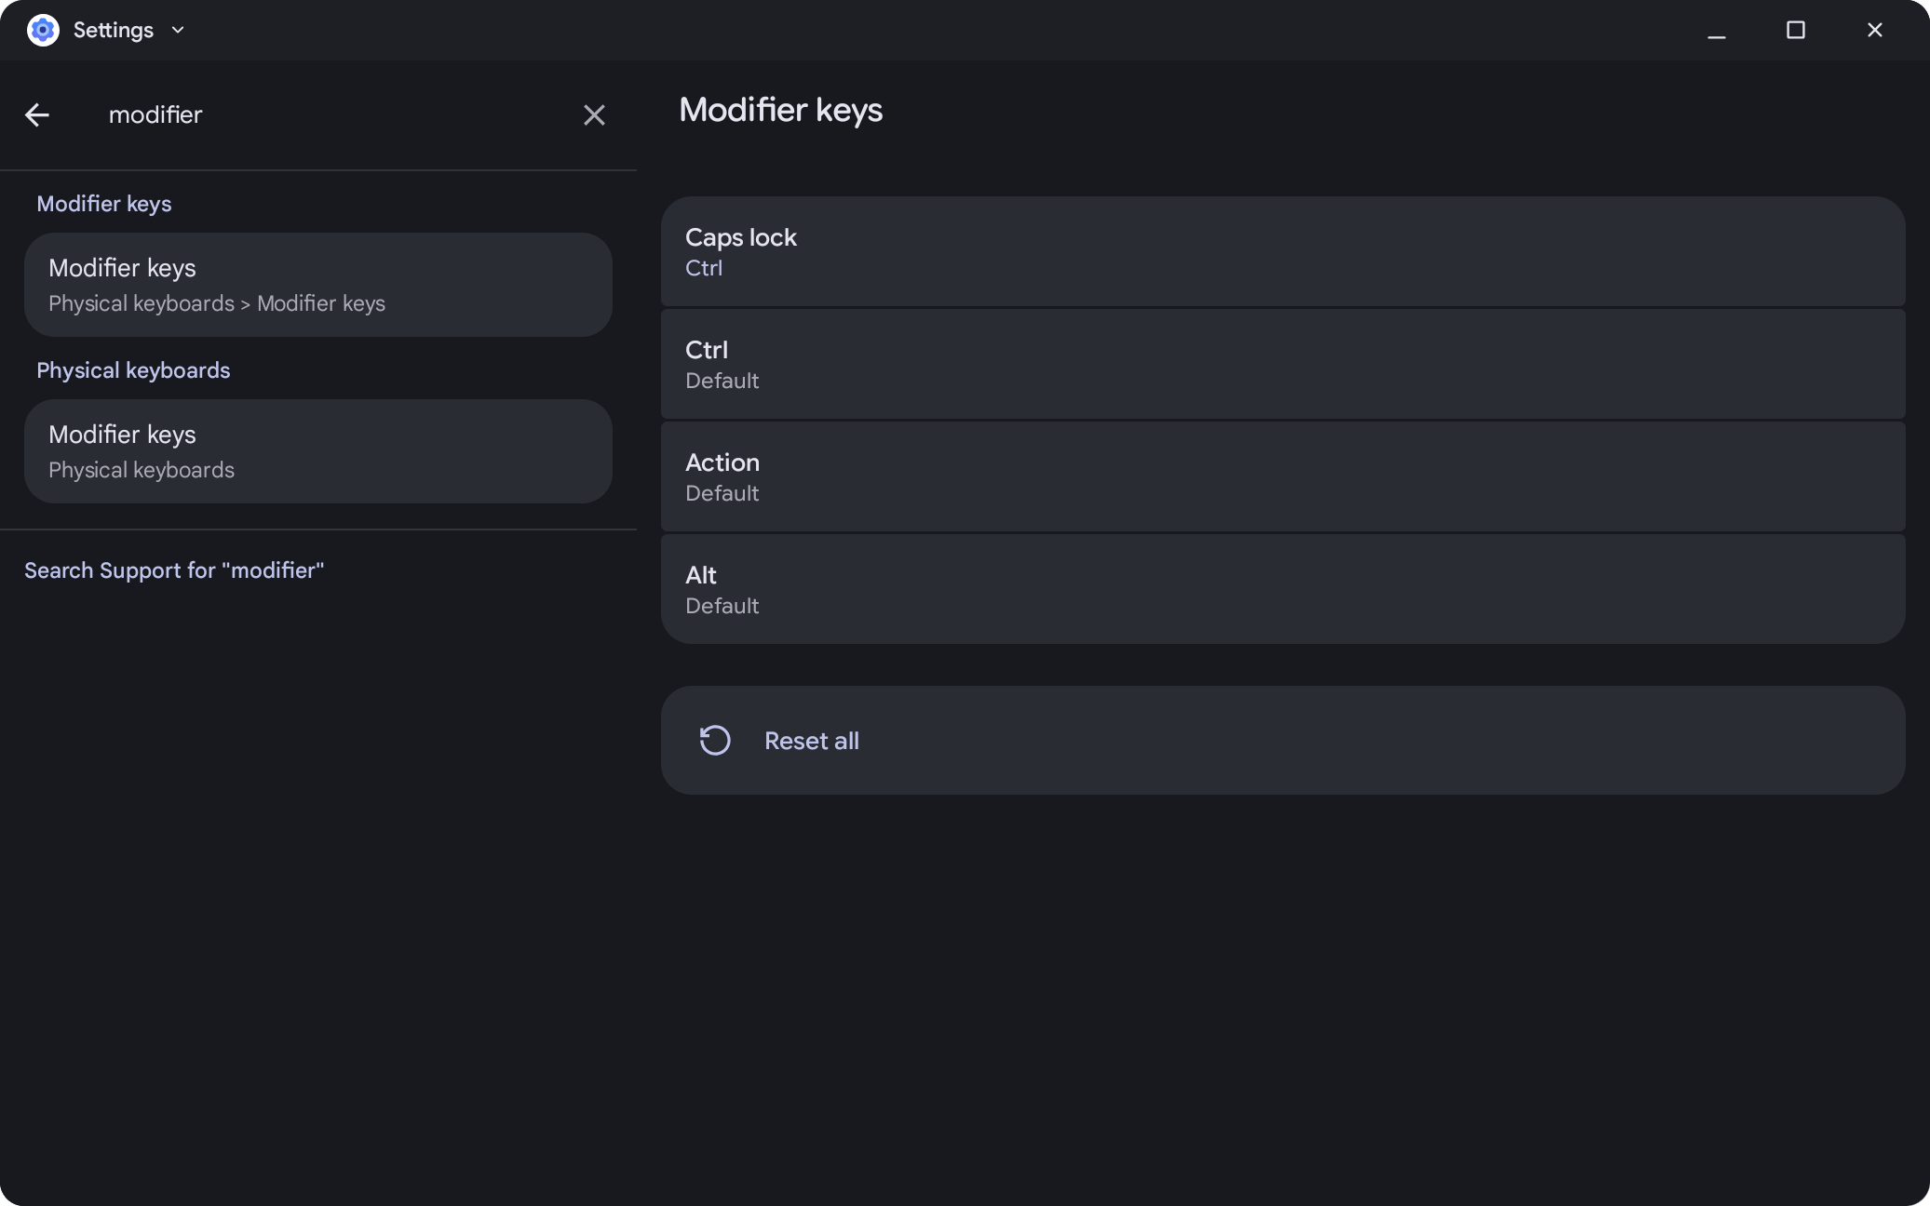Go back using the search arrow

[37, 114]
